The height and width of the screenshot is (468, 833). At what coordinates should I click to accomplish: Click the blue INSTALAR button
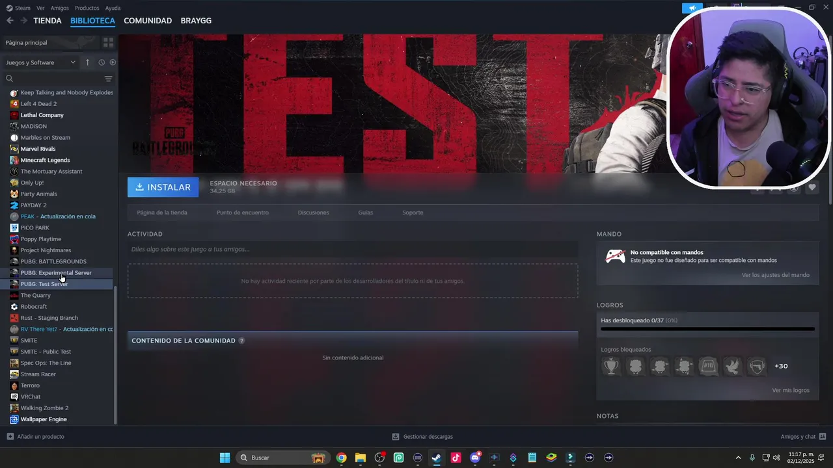tap(163, 187)
